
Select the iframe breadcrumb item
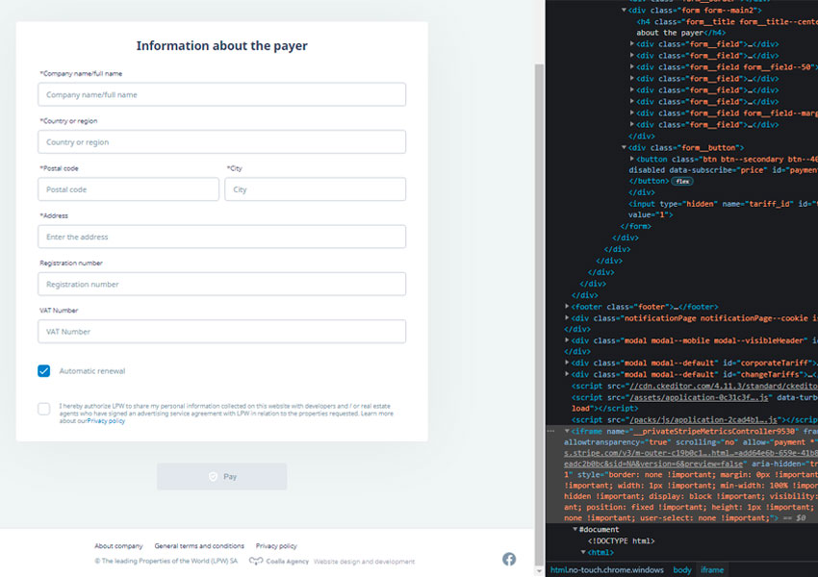click(x=712, y=569)
